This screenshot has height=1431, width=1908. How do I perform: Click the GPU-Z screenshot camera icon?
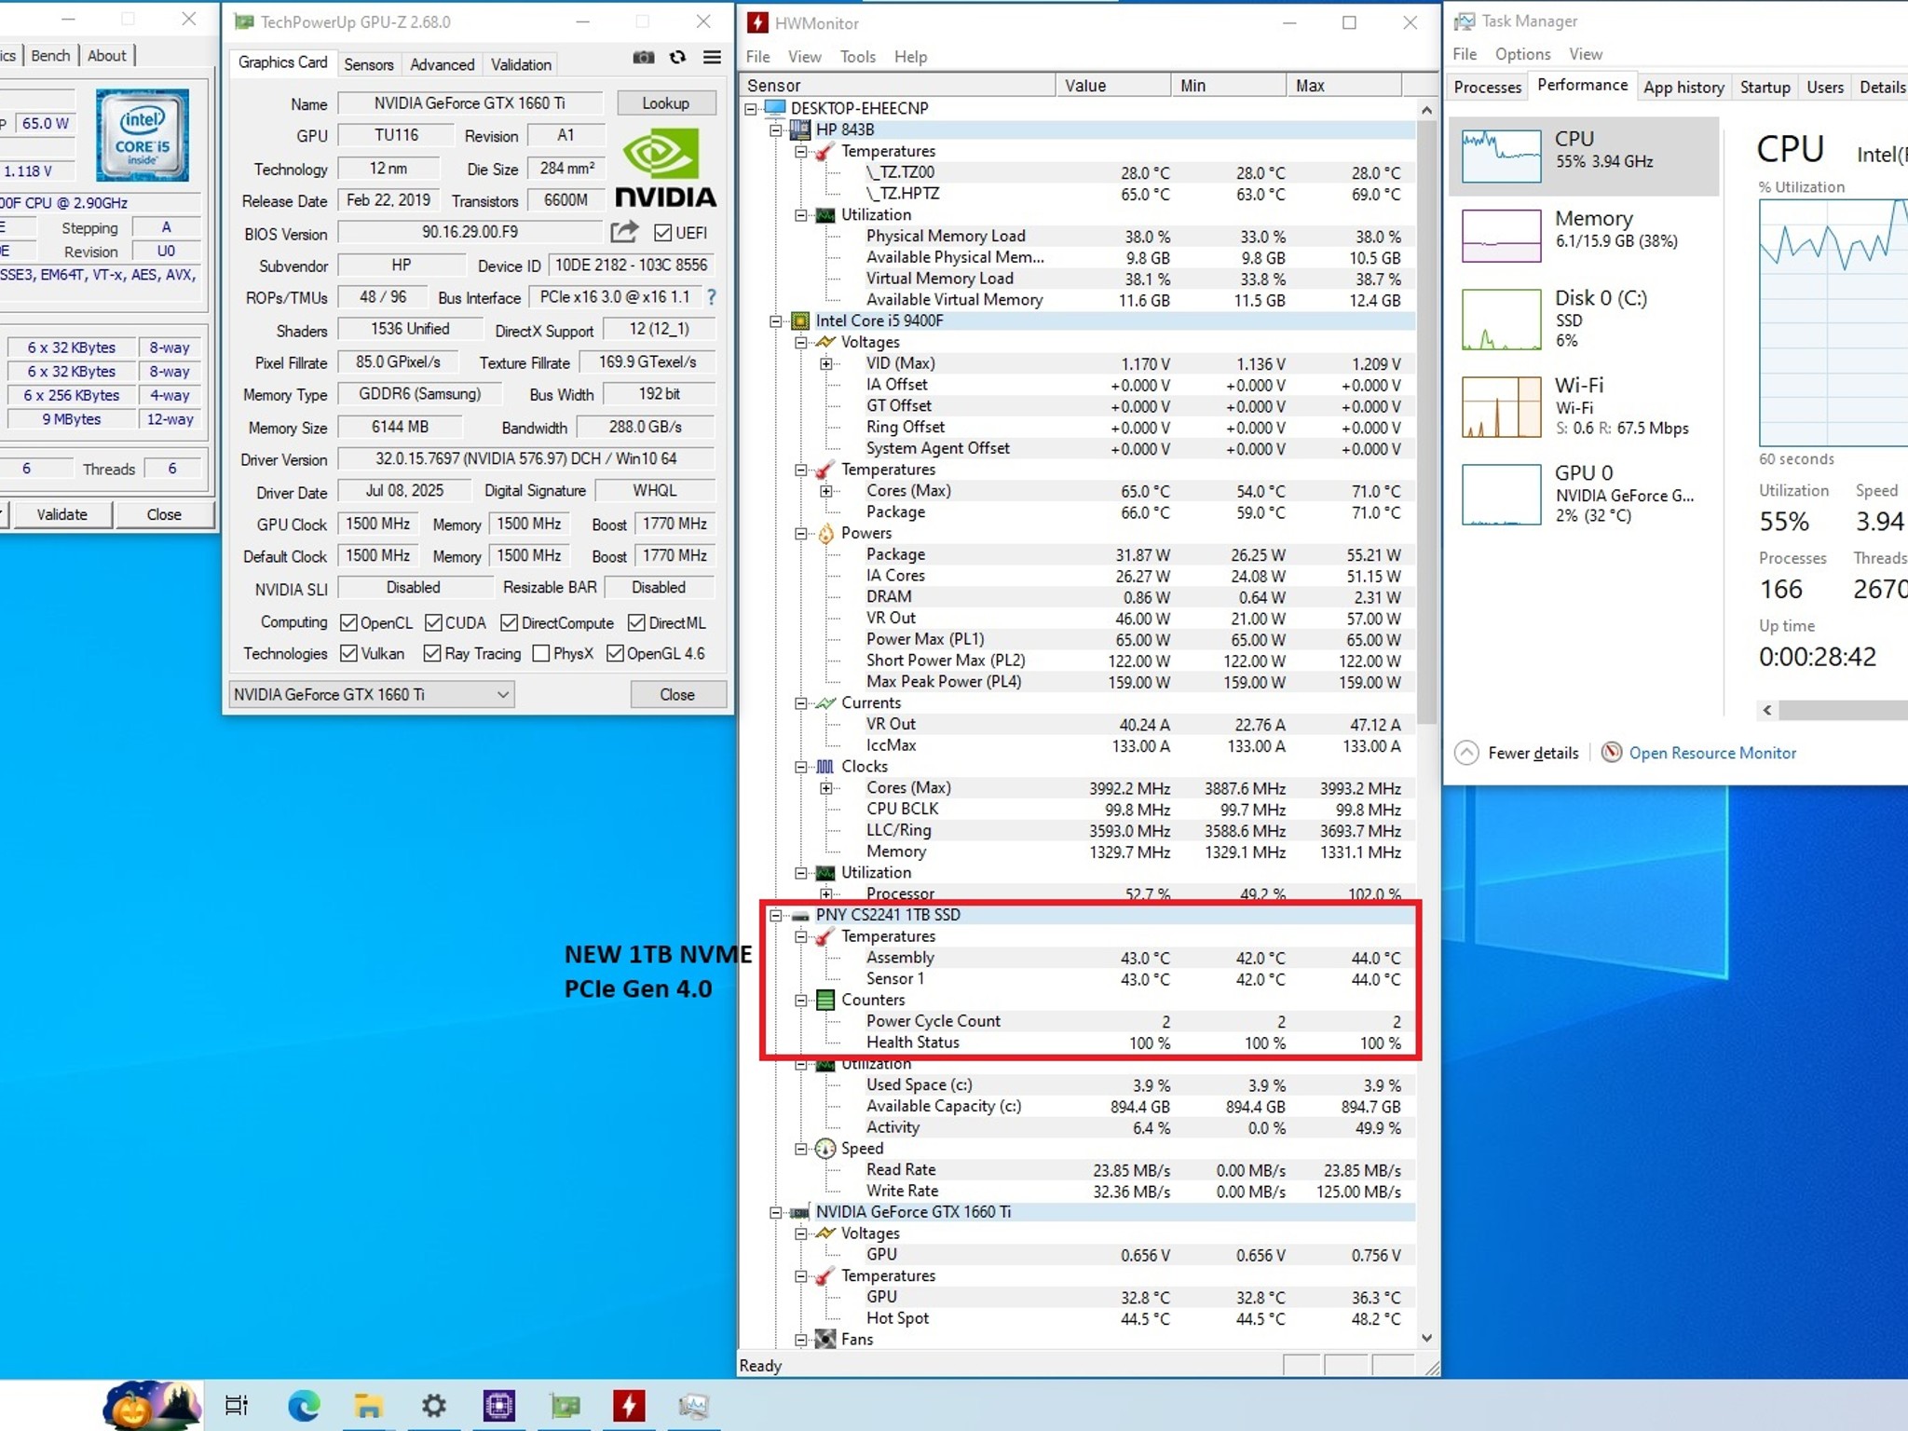tap(643, 58)
